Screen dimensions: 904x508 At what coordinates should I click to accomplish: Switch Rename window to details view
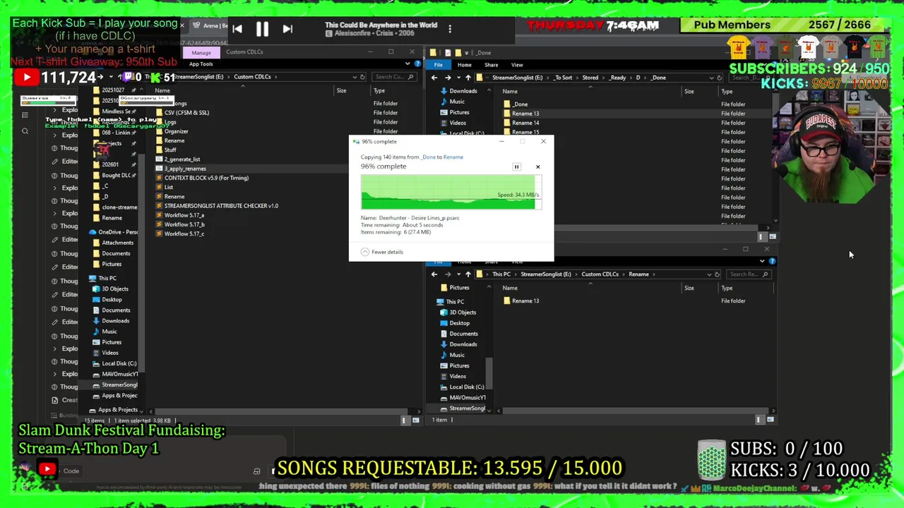(759, 420)
